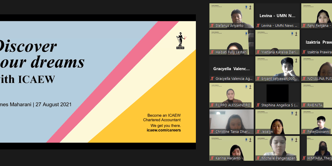Screen dimensions: 332x166
Task: Click the muted mic icon beside Michelle Pangerapan
Action: [258, 158]
